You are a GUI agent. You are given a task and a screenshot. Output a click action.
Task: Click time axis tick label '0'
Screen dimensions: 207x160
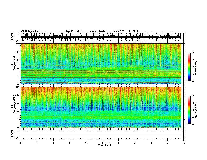[x=21, y=143]
